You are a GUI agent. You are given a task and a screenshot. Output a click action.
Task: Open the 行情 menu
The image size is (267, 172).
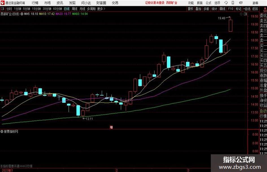pyautogui.click(x=35, y=3)
